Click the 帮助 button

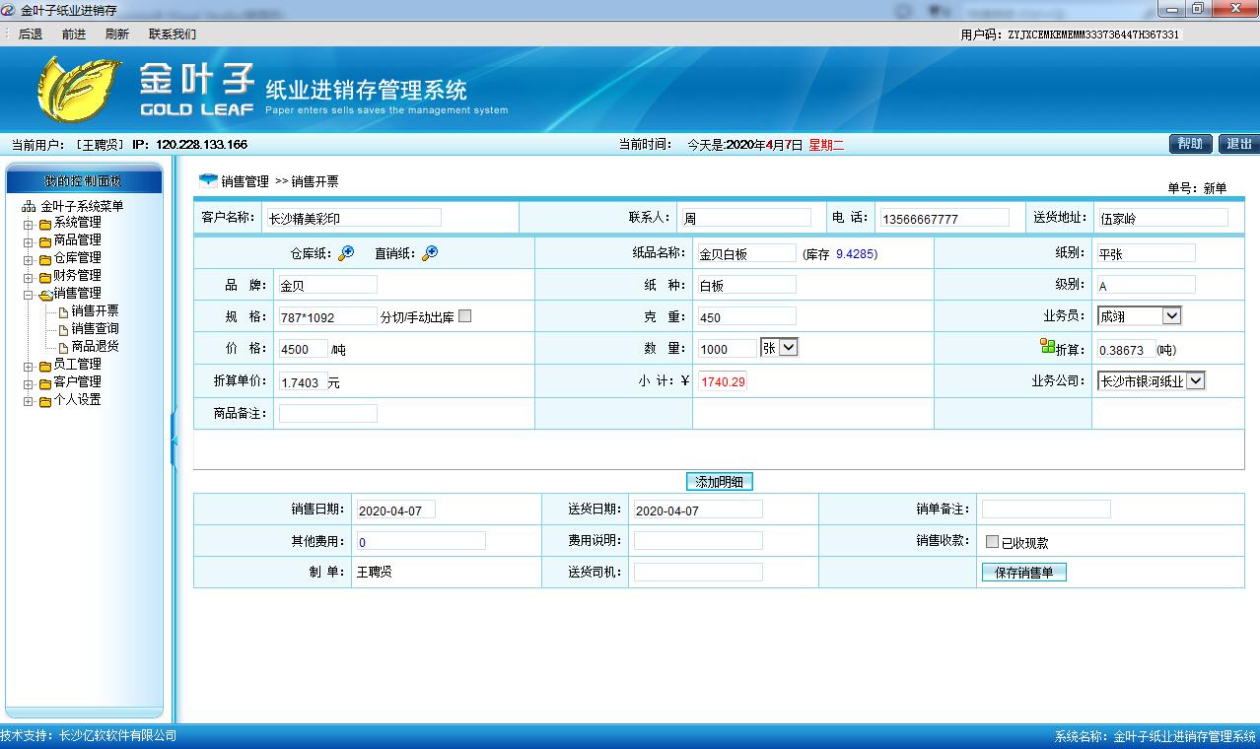click(x=1190, y=144)
